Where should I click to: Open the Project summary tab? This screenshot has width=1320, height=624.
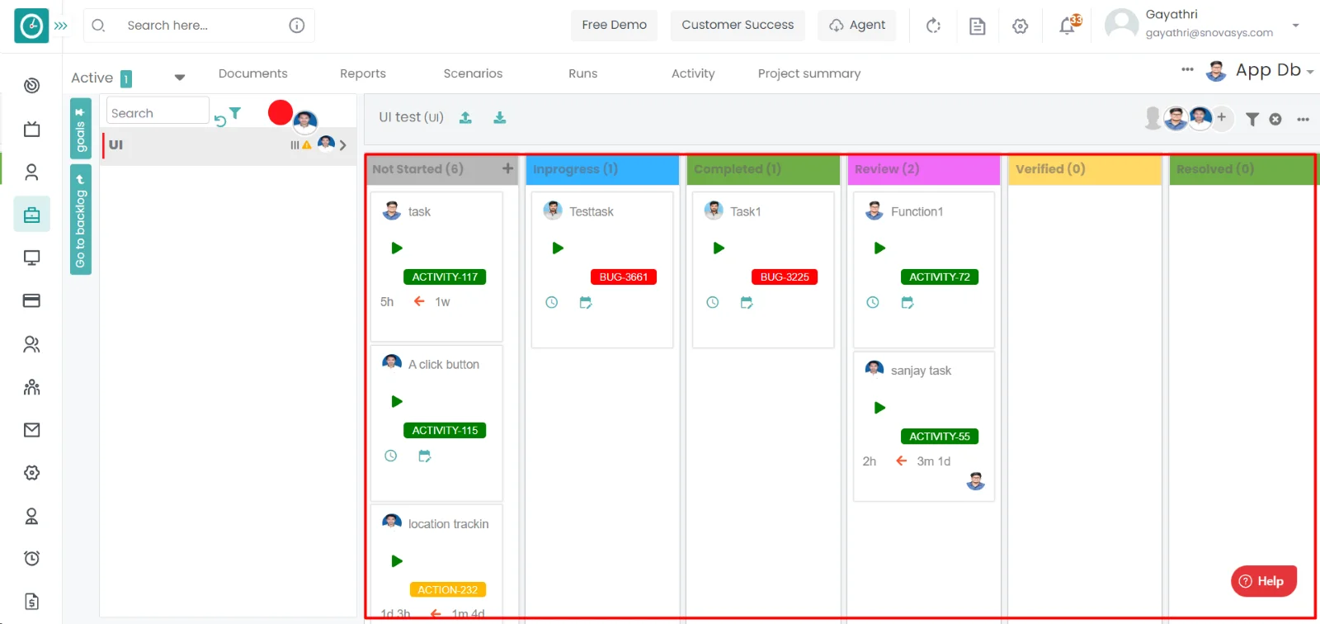pyautogui.click(x=808, y=73)
